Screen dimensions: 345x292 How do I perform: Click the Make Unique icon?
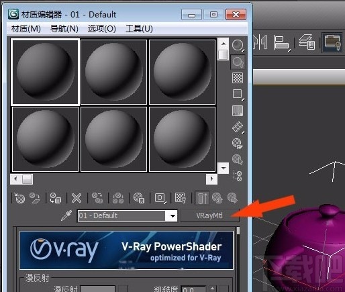pos(118,198)
